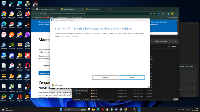Click the Скачать сейчас button on the webpage
The height and width of the screenshot is (112, 200).
(x=44, y=73)
